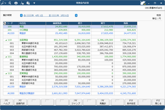This screenshot has height=110, width=165.
Task: Select the 小口現金 row name
Action: coord(24,30)
